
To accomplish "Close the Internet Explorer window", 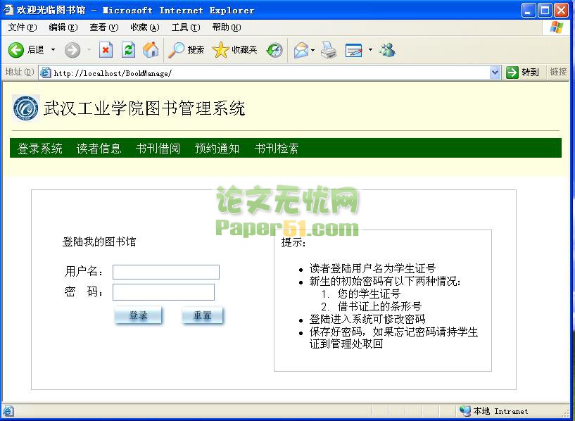I will pyautogui.click(x=562, y=11).
